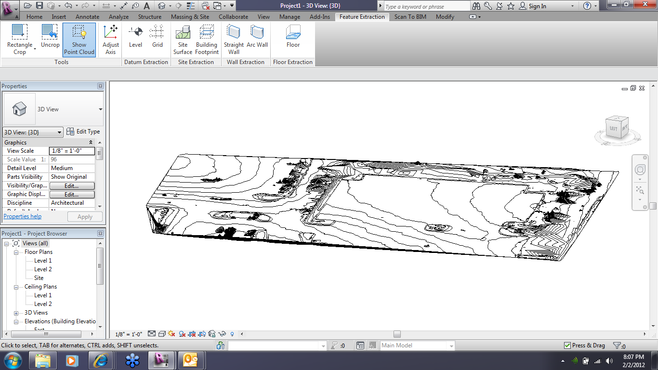Viewport: 658px width, 370px height.
Task: Toggle Sun Path off in view control bar
Action: 171,333
